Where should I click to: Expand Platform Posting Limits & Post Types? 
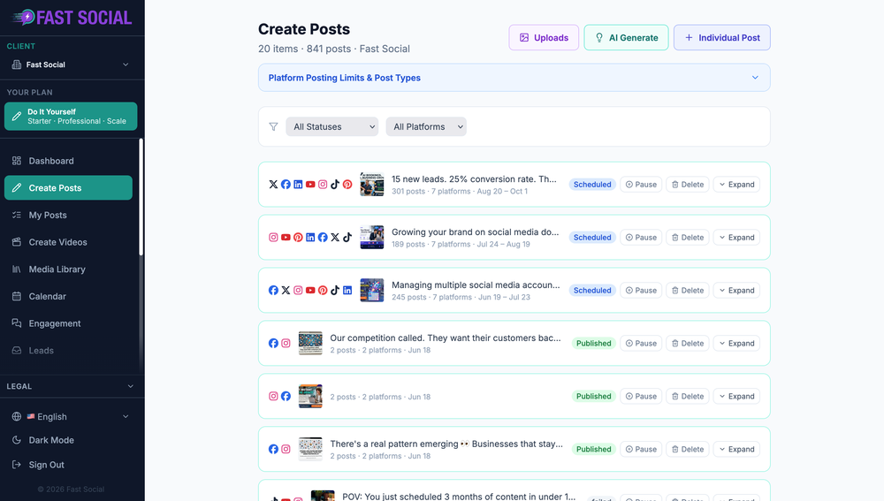point(514,78)
